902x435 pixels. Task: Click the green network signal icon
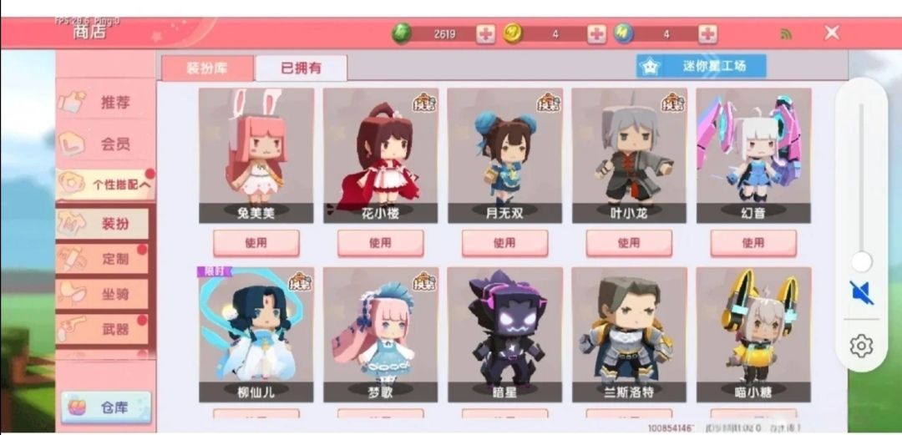coord(786,34)
